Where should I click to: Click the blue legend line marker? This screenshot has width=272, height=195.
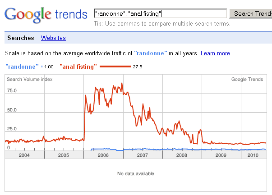(x=42, y=66)
